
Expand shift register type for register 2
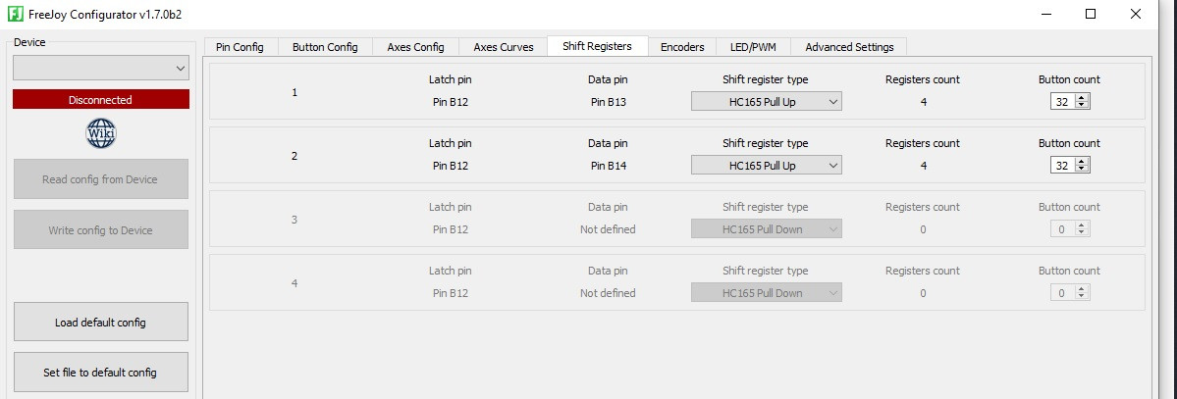coord(767,165)
